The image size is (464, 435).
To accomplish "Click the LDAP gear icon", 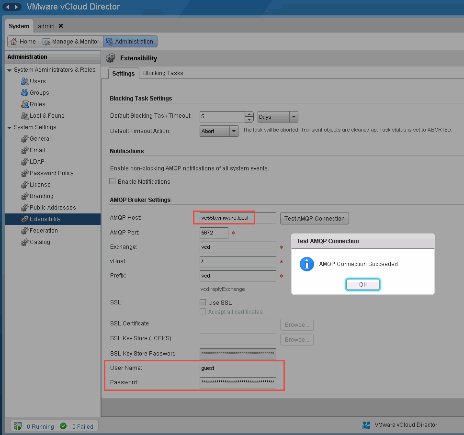I will (25, 162).
